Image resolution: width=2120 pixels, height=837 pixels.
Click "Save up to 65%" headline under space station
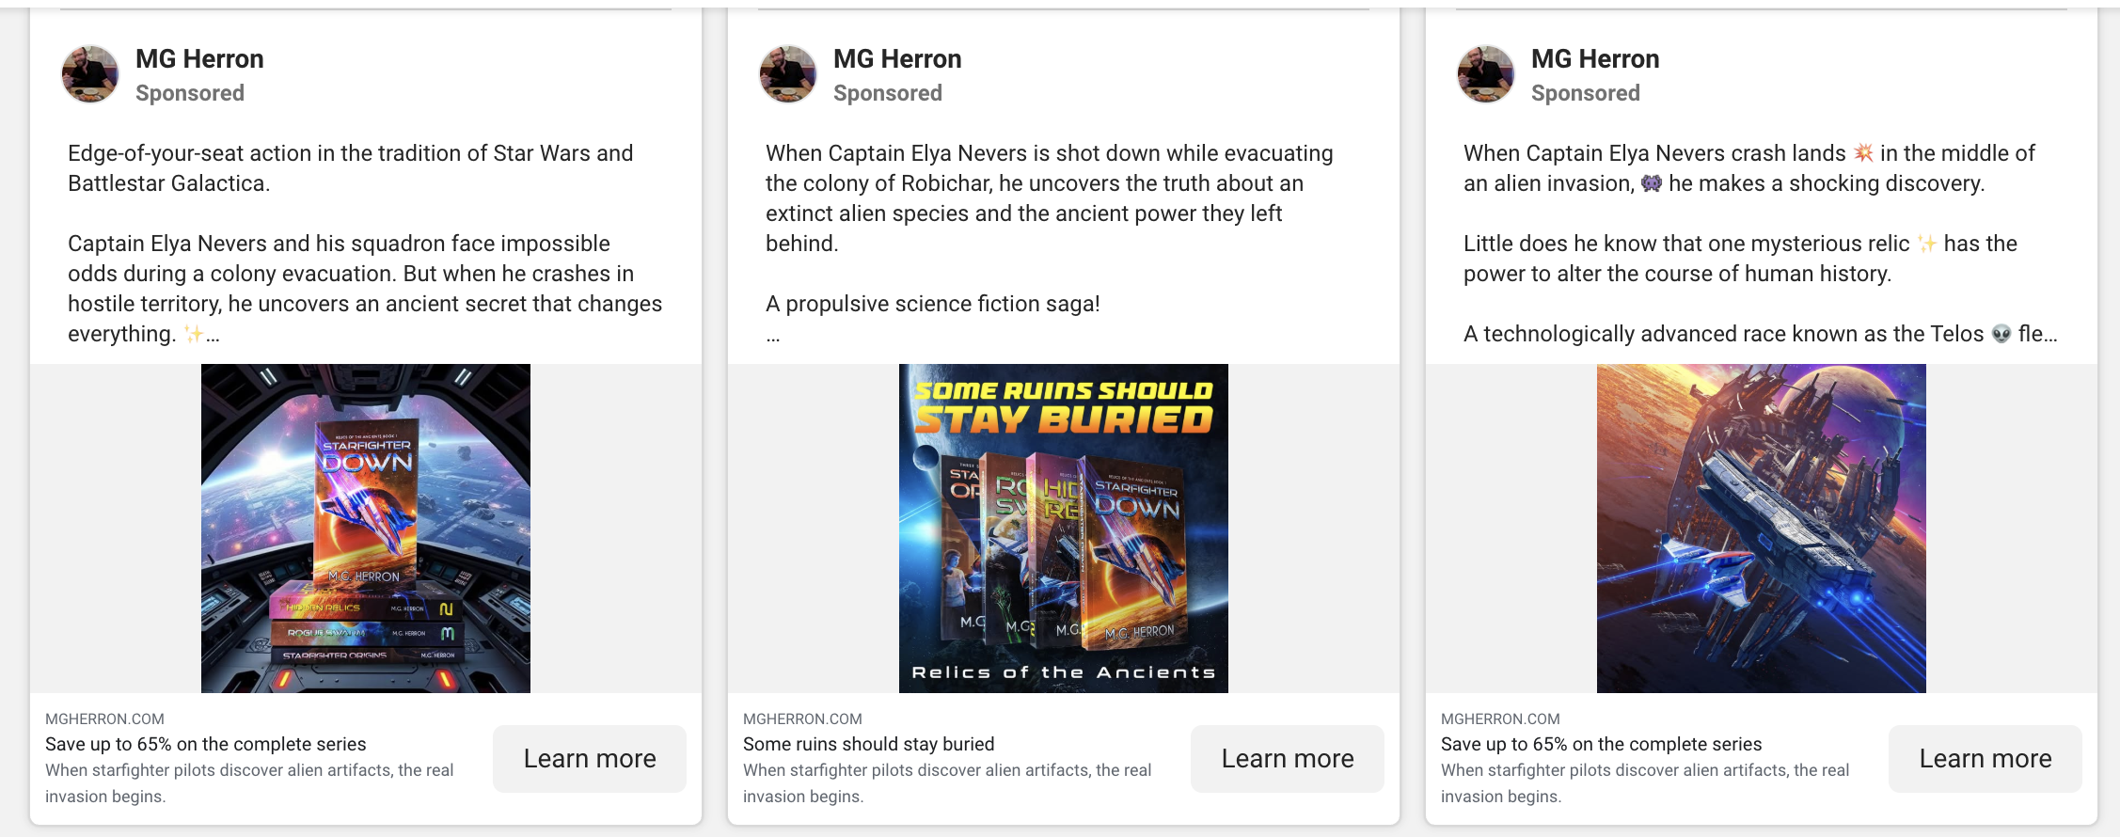tap(1601, 744)
